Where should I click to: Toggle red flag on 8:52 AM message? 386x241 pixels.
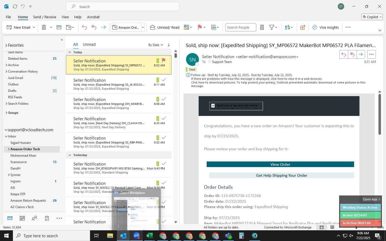point(164,61)
